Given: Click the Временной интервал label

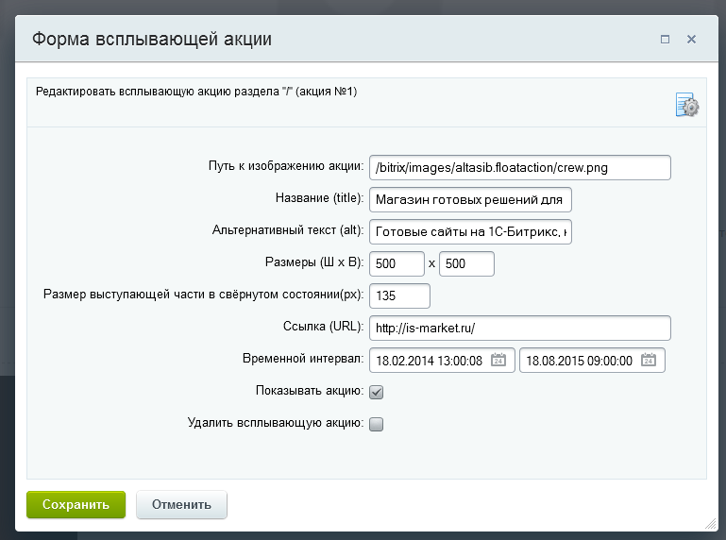Looking at the screenshot, I should [303, 359].
